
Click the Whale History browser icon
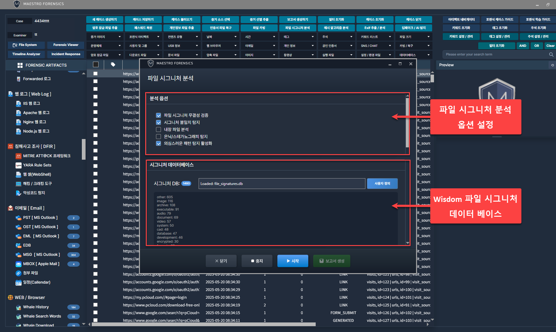pos(19,307)
